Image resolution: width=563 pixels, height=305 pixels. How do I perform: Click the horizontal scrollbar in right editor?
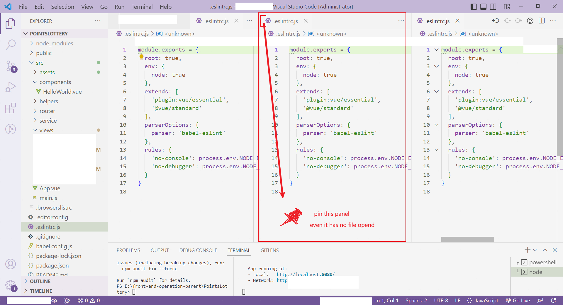coord(467,239)
